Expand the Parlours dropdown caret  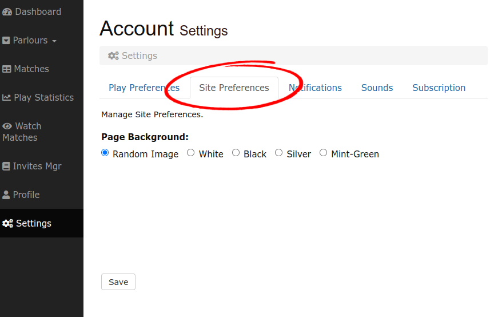click(54, 41)
